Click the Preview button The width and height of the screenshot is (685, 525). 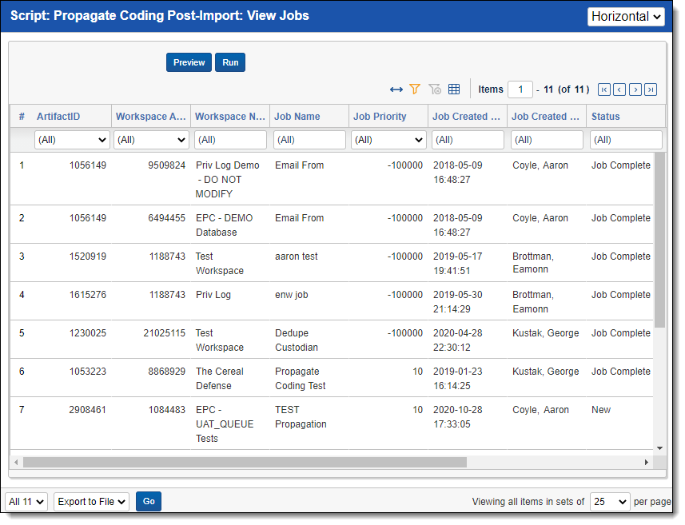(x=189, y=62)
